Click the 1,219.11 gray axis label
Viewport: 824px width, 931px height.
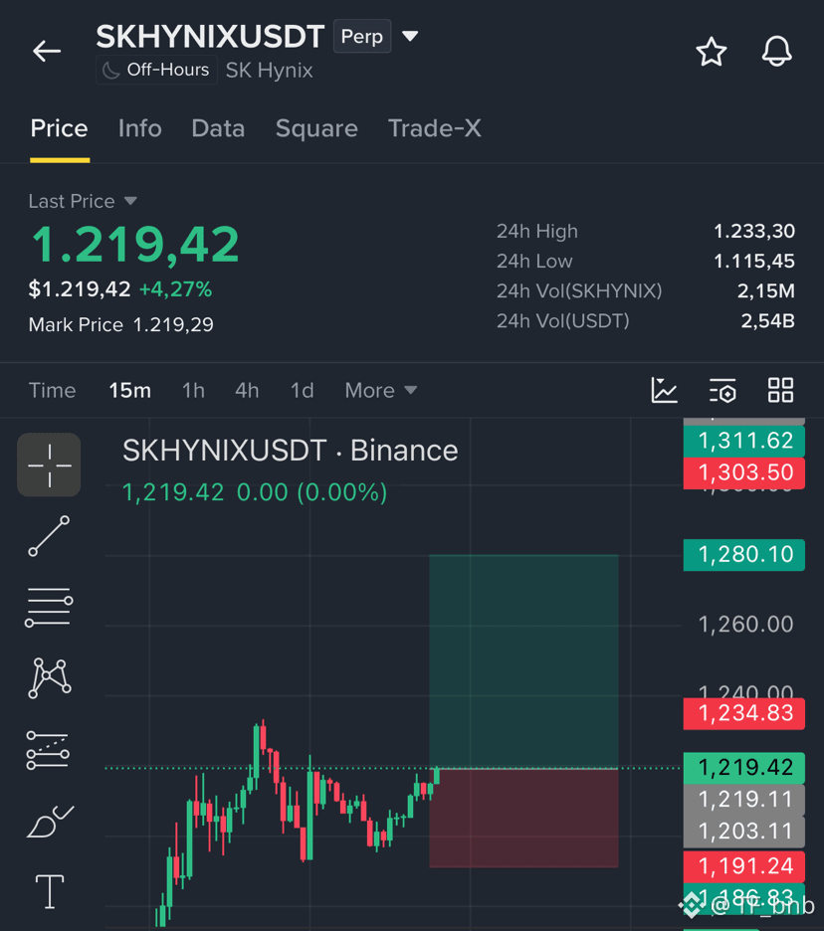pyautogui.click(x=743, y=801)
